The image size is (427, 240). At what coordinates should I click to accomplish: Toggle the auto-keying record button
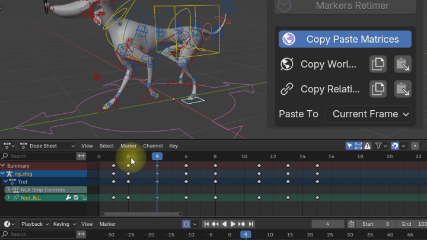(186, 224)
